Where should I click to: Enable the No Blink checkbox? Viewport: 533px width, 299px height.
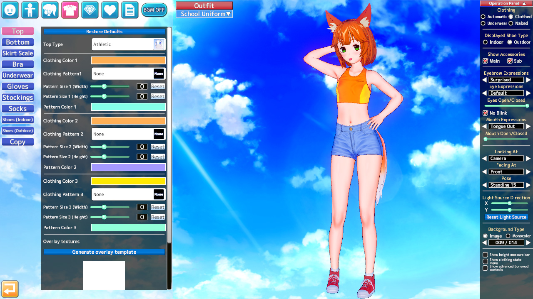pyautogui.click(x=485, y=113)
